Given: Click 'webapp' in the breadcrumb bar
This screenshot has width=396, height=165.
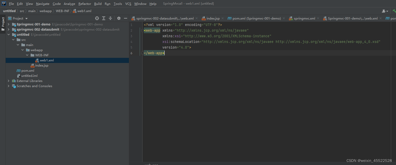Looking at the screenshot, I should (x=46, y=11).
